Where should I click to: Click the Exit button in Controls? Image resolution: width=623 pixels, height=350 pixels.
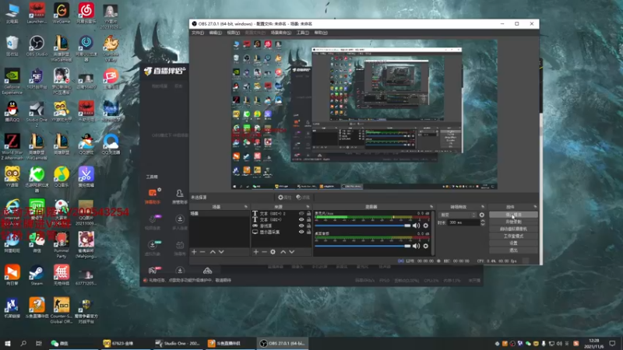(x=513, y=250)
